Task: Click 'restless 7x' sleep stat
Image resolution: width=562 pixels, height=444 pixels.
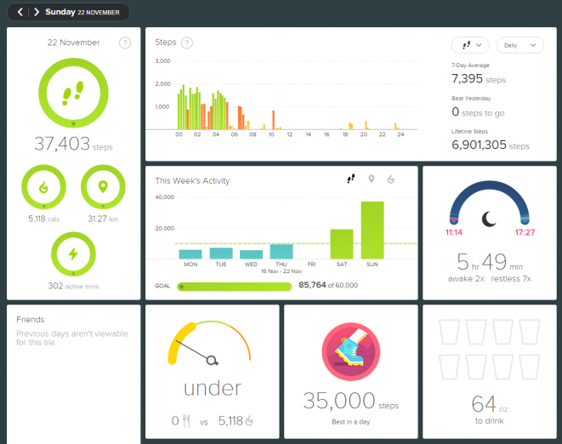Action: point(511,279)
